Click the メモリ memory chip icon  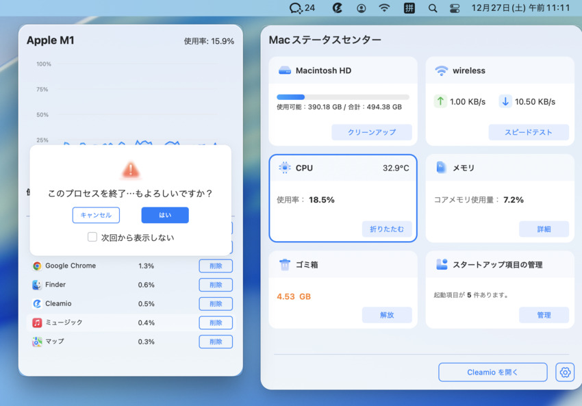point(442,168)
